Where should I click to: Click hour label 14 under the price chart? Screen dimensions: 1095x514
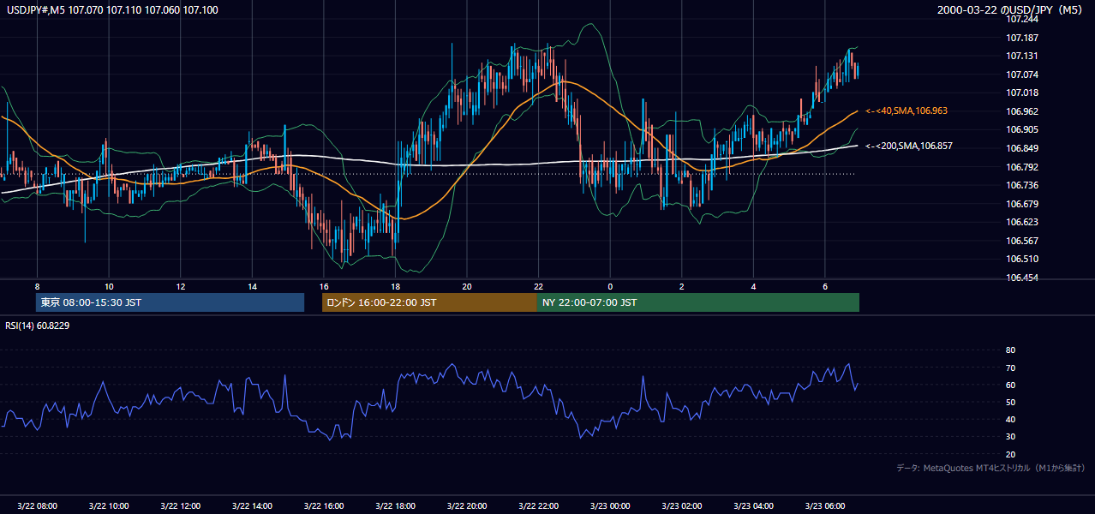tap(252, 286)
